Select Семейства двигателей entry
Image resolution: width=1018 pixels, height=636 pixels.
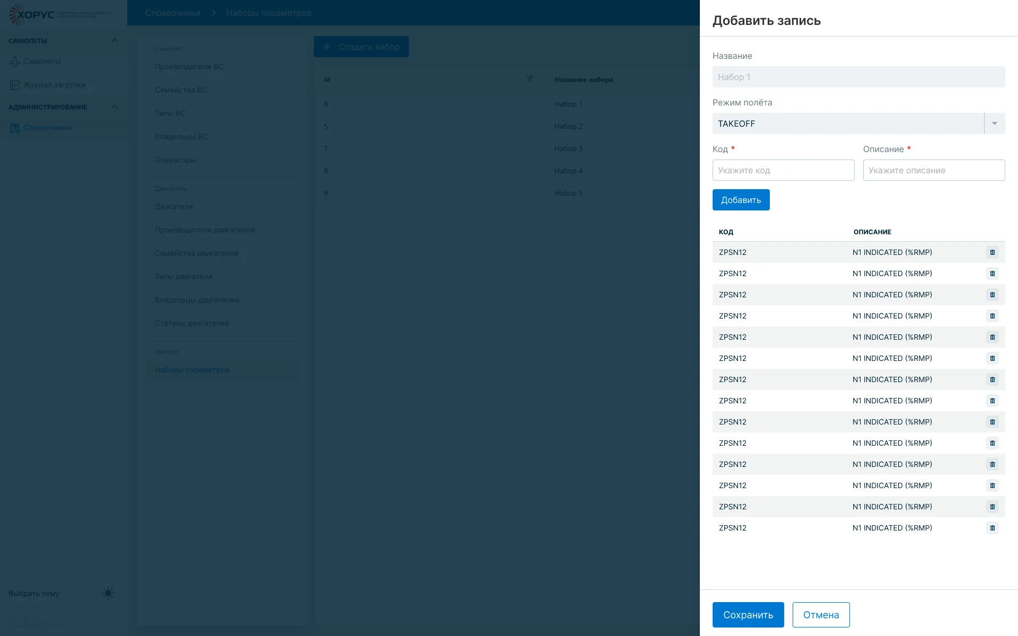pyautogui.click(x=197, y=253)
